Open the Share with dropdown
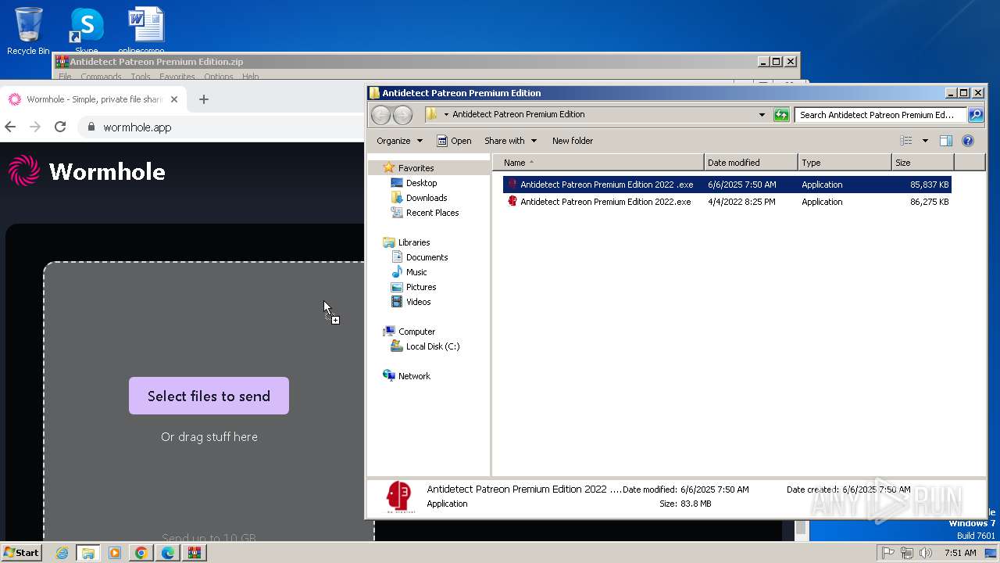This screenshot has height=563, width=1000. pos(511,141)
